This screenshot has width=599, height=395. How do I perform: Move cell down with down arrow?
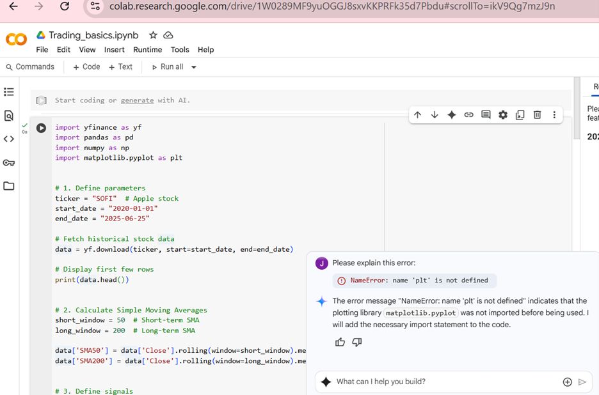coord(435,115)
